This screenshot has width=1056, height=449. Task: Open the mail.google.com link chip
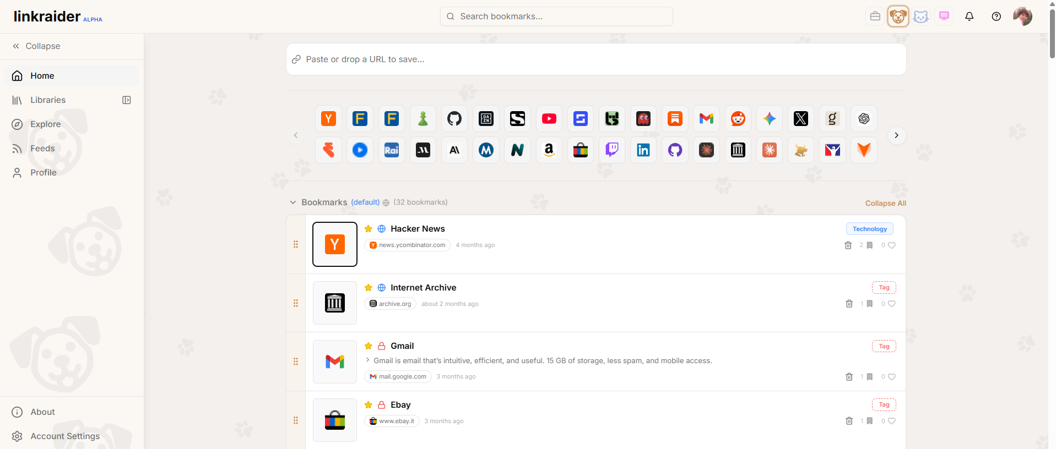(398, 377)
